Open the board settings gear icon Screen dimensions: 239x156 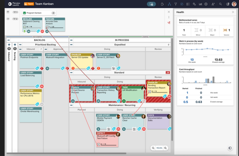click(x=206, y=4)
